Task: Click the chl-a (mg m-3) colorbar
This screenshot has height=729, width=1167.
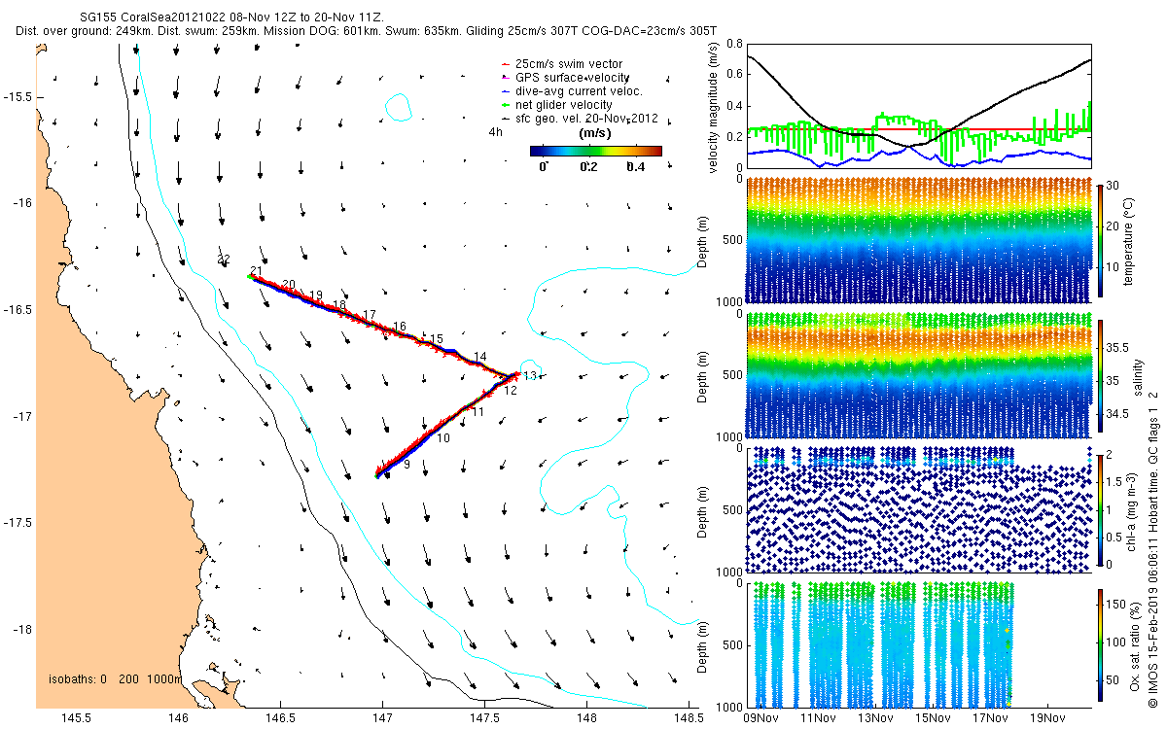Action: pos(1100,508)
